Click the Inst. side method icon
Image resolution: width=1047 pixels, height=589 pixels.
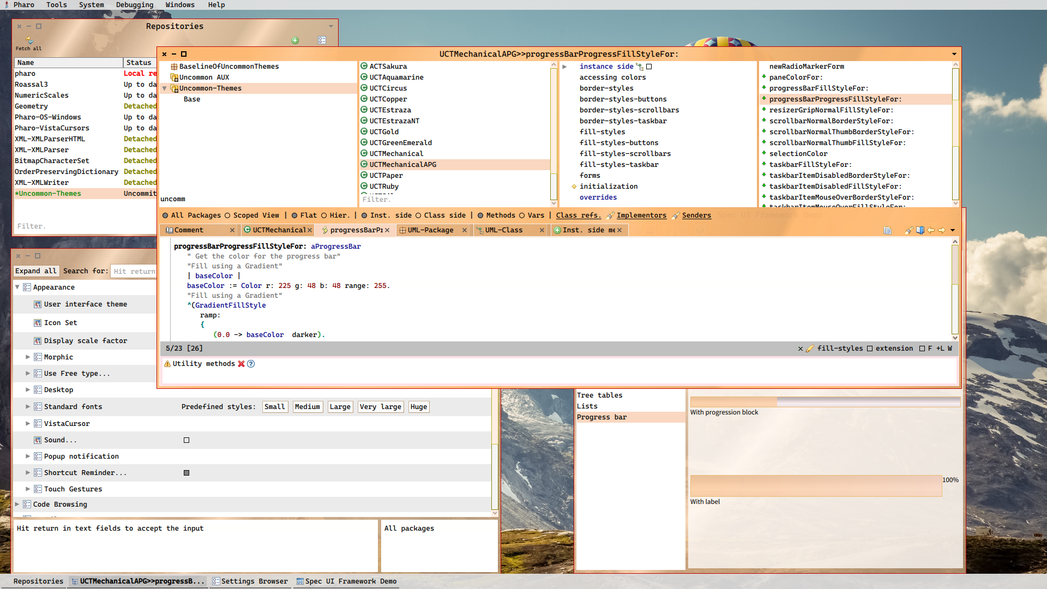point(559,230)
